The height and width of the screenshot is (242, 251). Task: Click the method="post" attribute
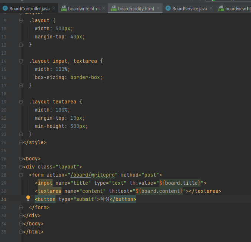click(140, 175)
